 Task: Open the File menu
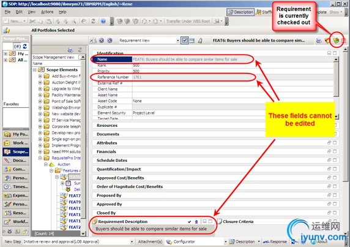click(7, 12)
